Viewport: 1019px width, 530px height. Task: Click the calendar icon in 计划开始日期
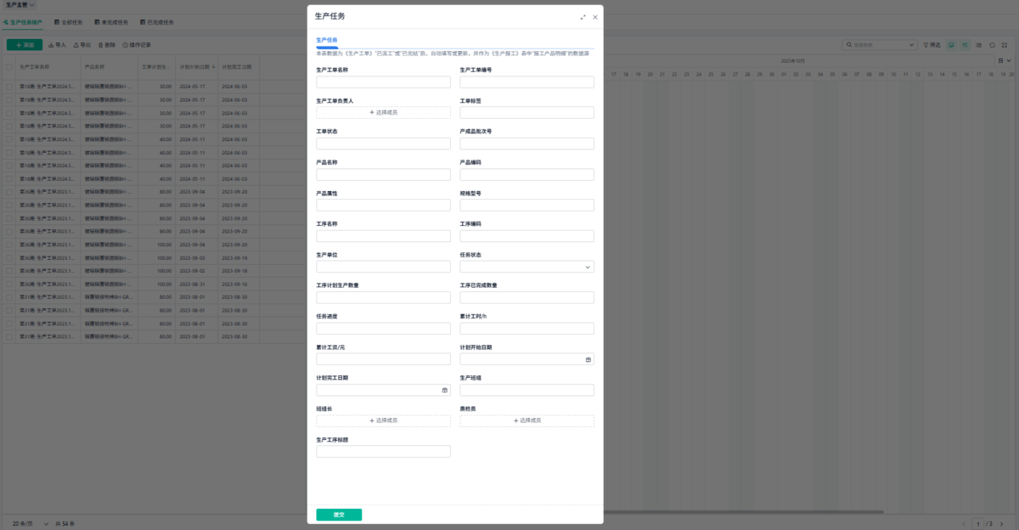coord(588,359)
